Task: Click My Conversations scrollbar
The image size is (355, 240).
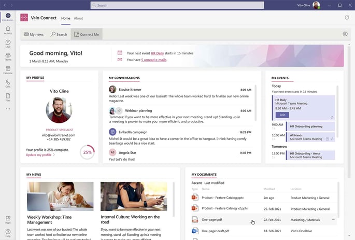Action: pyautogui.click(x=255, y=103)
